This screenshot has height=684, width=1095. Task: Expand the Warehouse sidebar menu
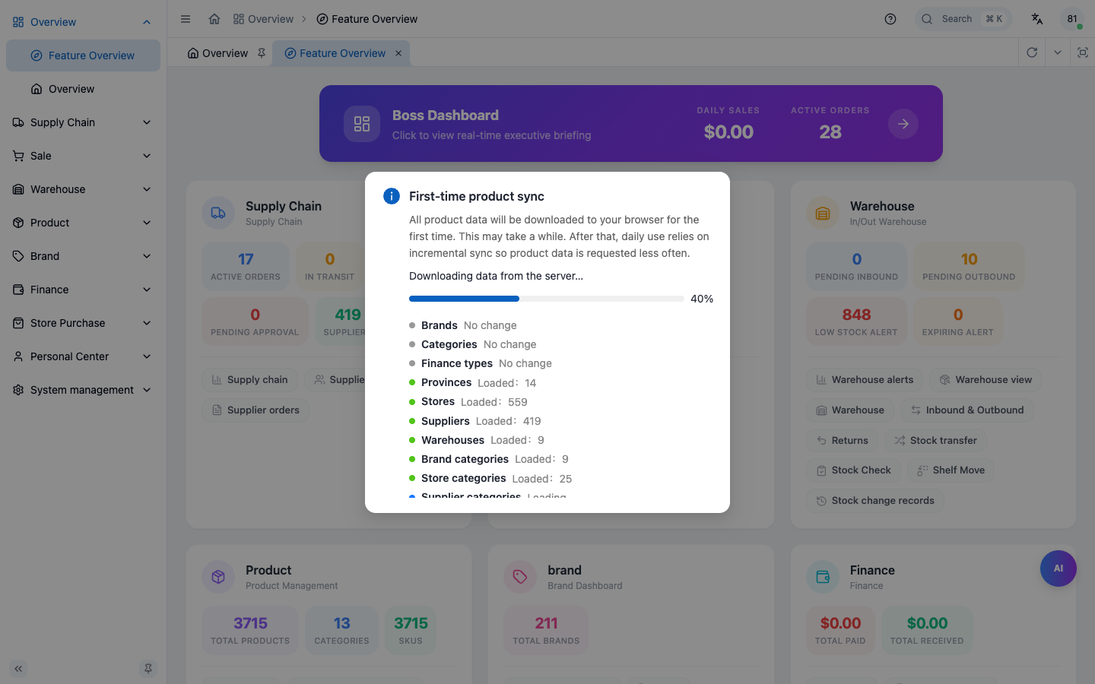coord(82,189)
